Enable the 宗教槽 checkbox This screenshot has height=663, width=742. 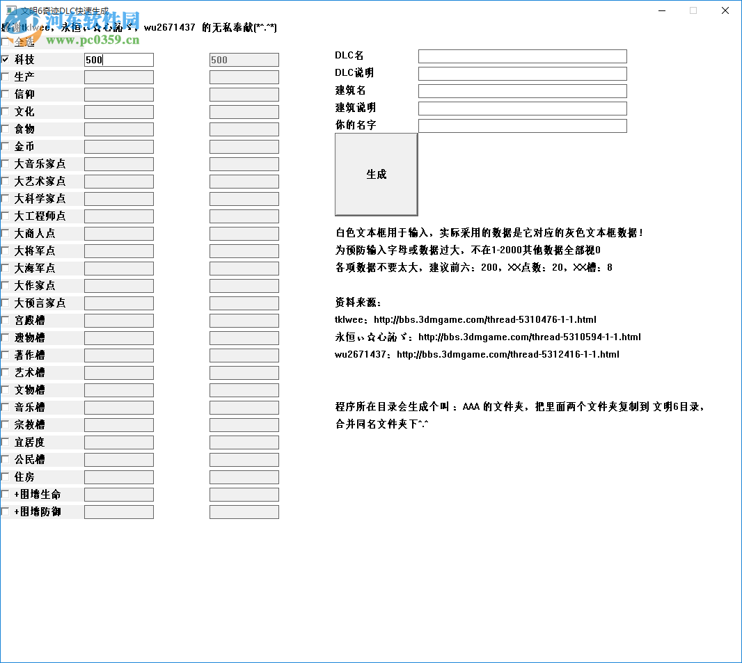point(6,424)
